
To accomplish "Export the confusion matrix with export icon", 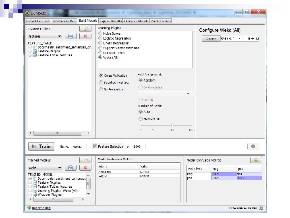I will click(x=256, y=160).
